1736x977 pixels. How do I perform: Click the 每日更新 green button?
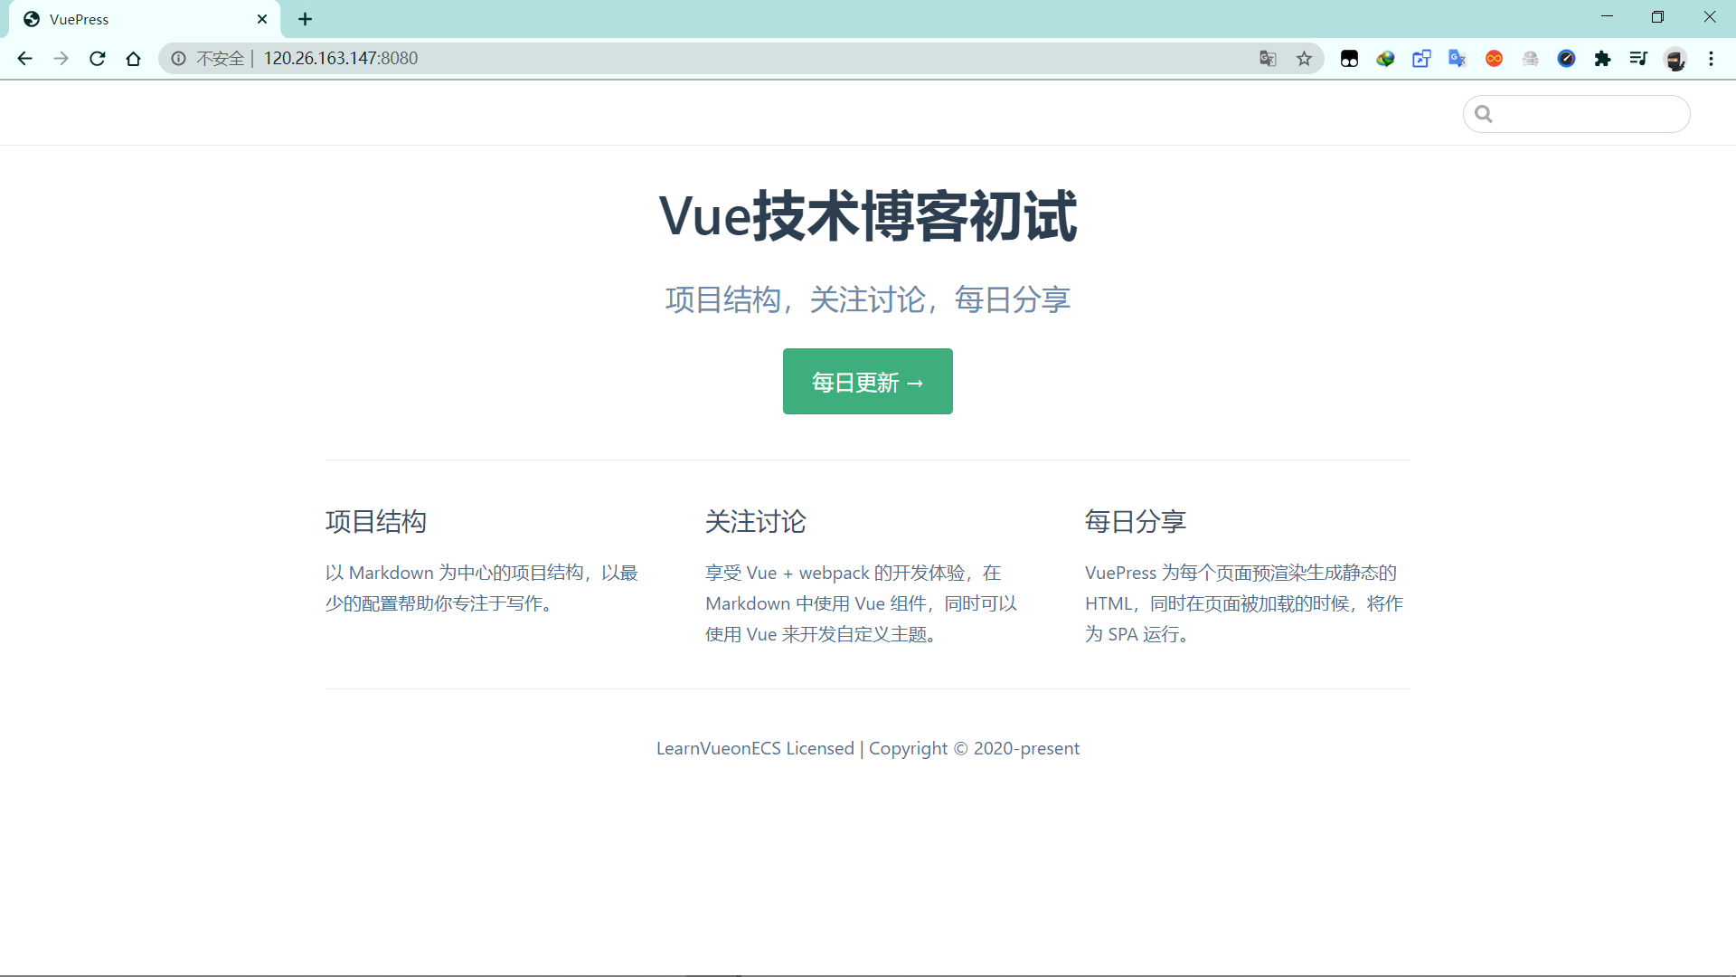click(867, 382)
